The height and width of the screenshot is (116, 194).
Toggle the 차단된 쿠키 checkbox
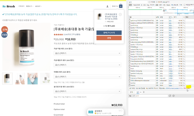tap(184, 5)
